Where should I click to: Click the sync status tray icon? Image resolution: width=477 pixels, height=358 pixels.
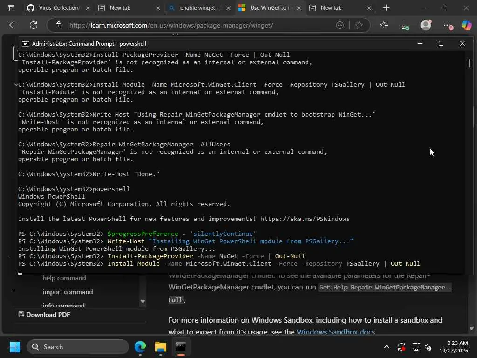[x=401, y=347]
